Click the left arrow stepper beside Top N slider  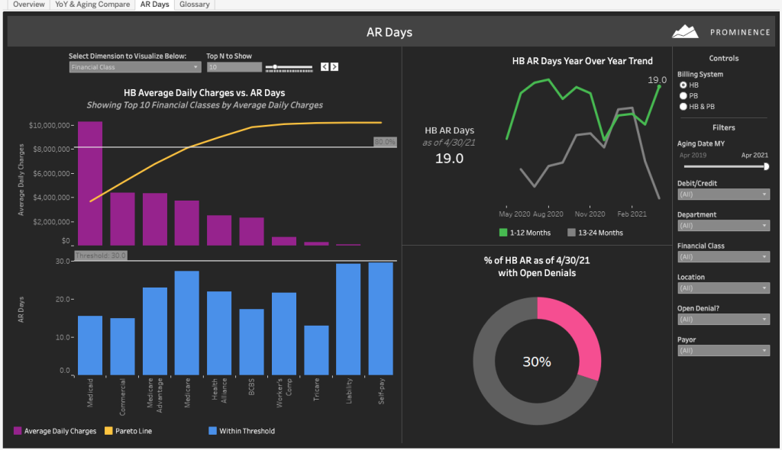click(325, 66)
